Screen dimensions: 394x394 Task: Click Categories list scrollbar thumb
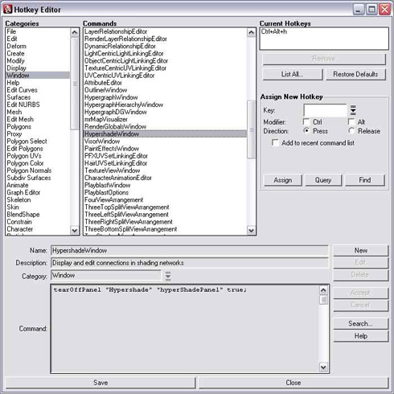(x=75, y=84)
